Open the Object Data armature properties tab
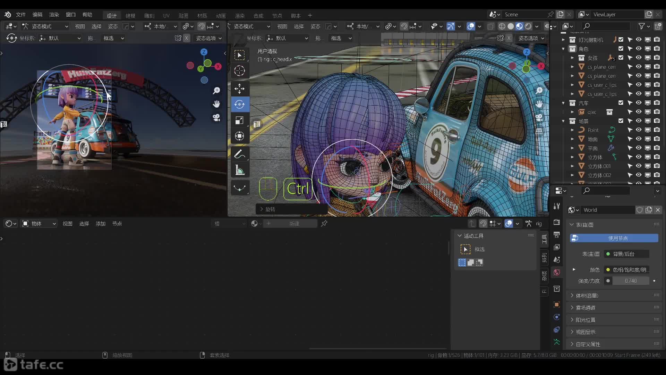The height and width of the screenshot is (375, 666). (557, 342)
